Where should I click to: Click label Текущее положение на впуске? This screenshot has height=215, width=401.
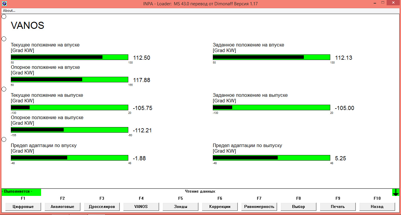pos(45,45)
